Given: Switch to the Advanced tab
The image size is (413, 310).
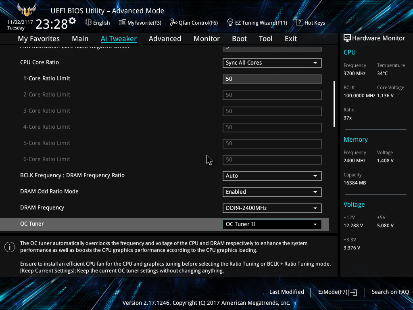Looking at the screenshot, I should 165,39.
